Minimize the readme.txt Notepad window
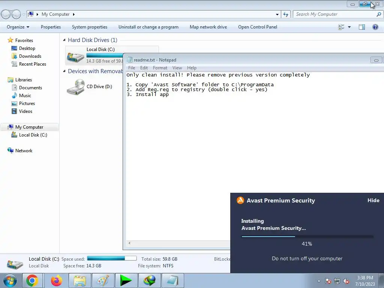 pyautogui.click(x=376, y=60)
